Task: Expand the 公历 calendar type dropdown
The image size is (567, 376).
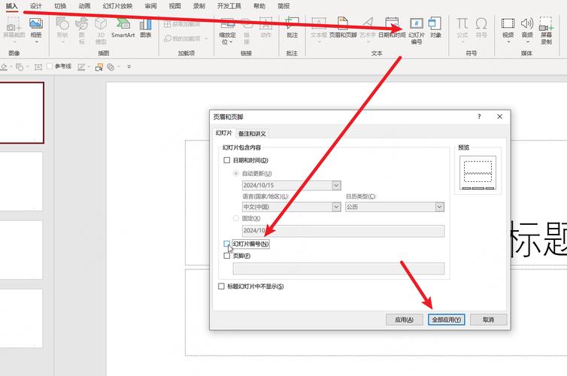Action: tap(439, 207)
